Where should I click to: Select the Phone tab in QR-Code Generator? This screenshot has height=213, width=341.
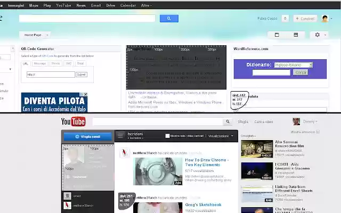click(55, 63)
